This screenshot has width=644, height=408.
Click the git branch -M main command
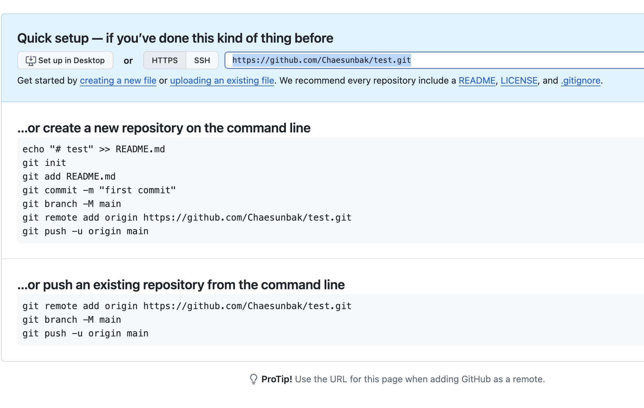71,203
